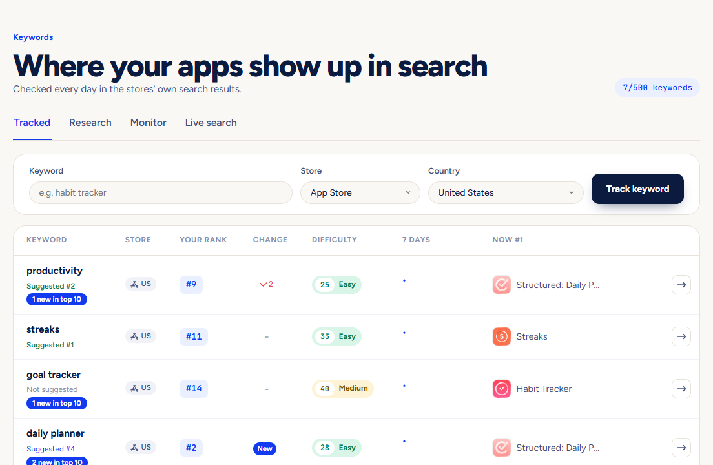The width and height of the screenshot is (713, 465).
Task: Open details arrow for daily planner row
Action: [681, 448]
